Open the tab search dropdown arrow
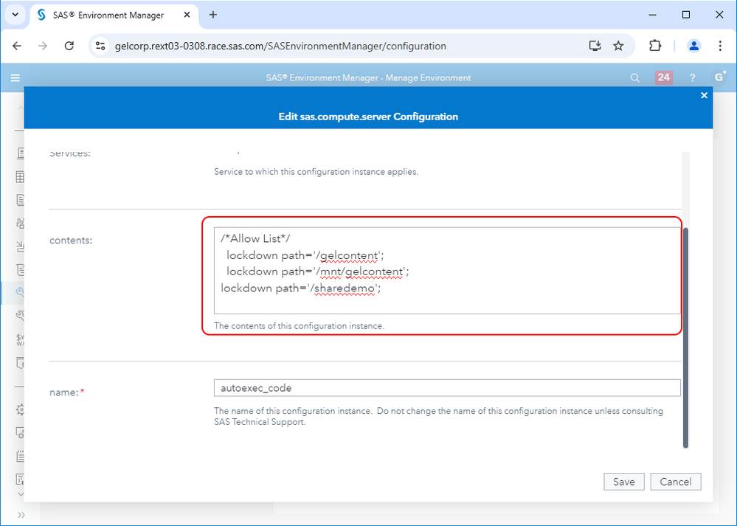 pyautogui.click(x=15, y=15)
